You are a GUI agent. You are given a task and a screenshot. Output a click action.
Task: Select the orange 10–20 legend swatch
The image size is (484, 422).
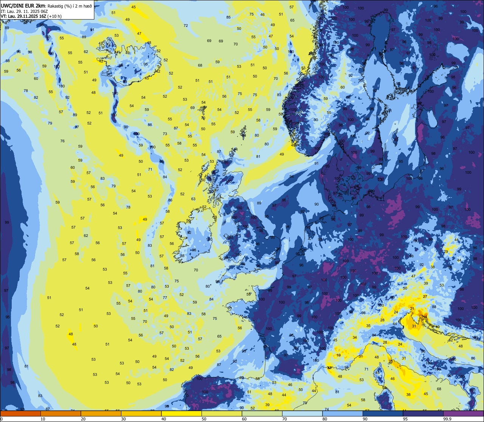click(60, 413)
